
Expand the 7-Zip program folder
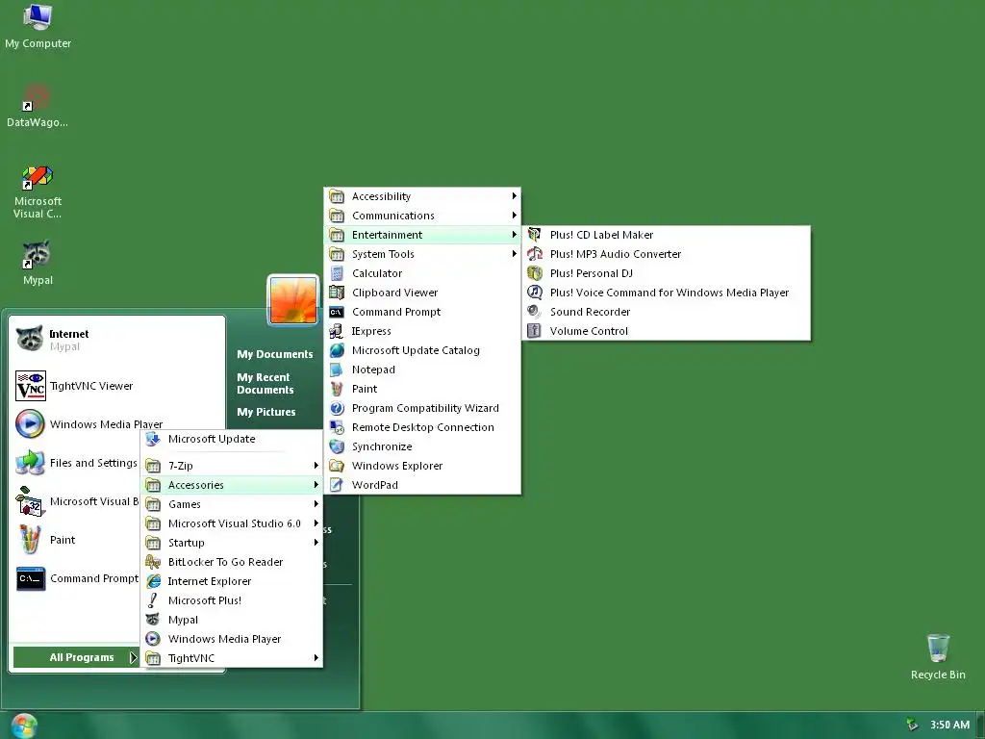coord(231,466)
